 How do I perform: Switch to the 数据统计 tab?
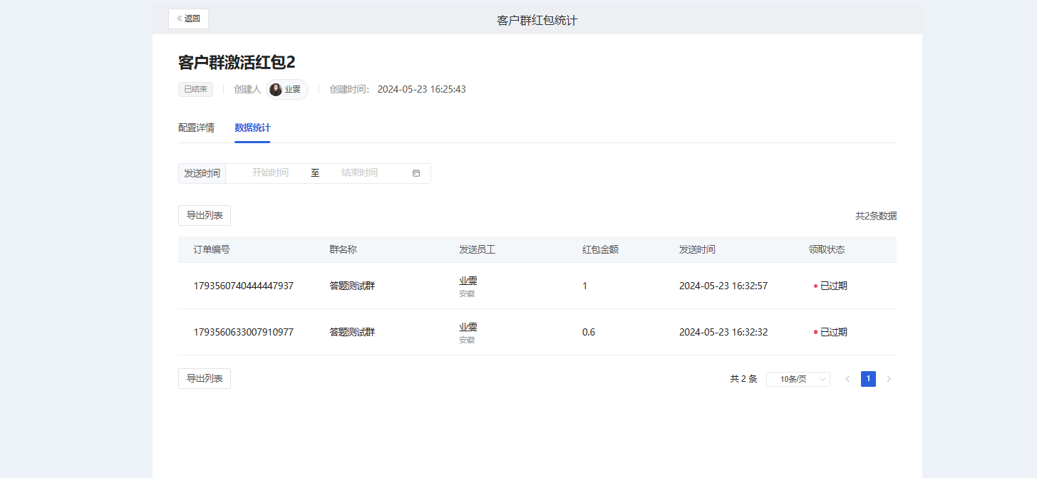(252, 128)
